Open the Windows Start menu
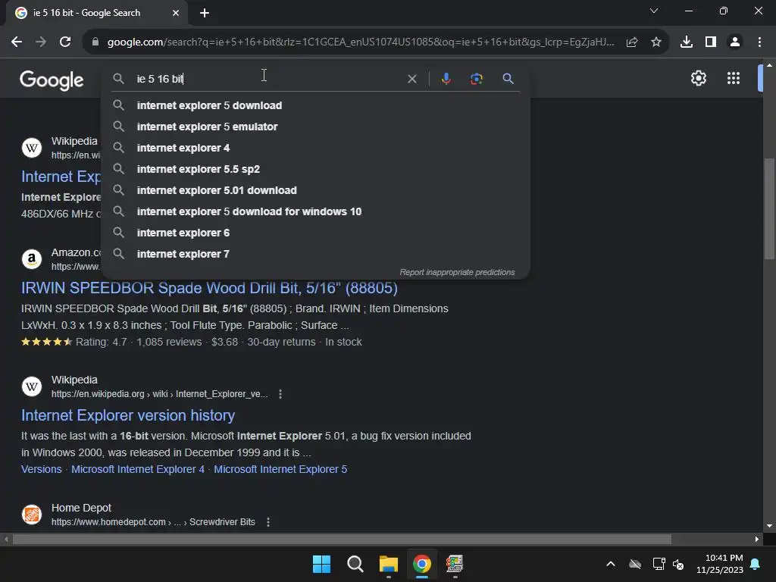 (321, 564)
